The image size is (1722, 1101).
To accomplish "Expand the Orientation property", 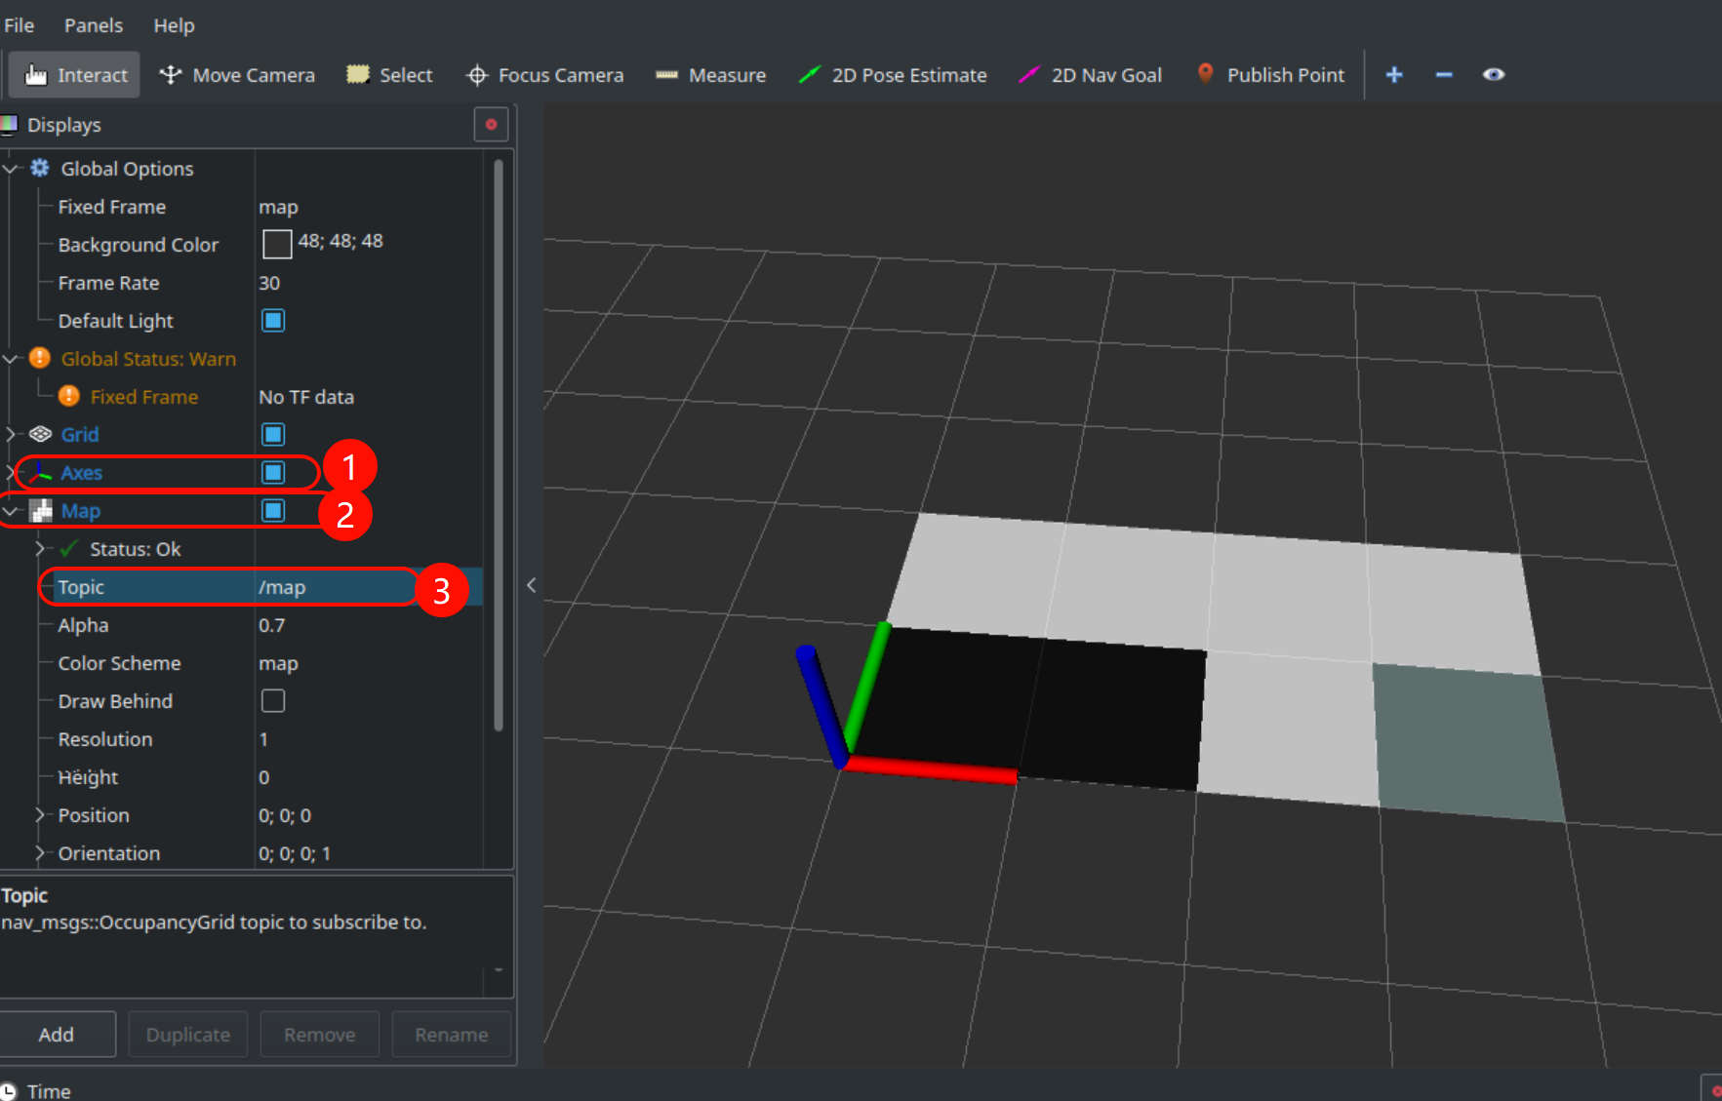I will click(x=40, y=853).
